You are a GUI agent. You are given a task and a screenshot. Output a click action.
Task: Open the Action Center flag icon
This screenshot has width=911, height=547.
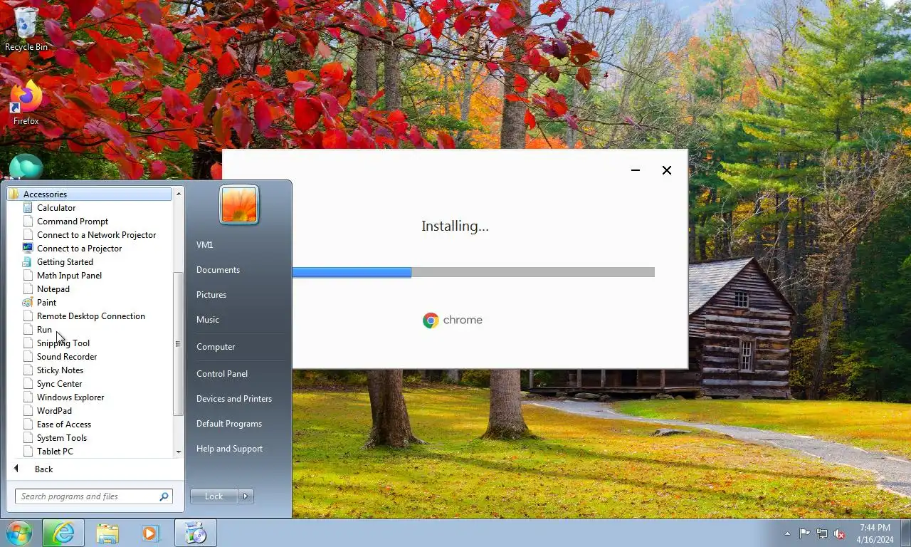pyautogui.click(x=804, y=533)
